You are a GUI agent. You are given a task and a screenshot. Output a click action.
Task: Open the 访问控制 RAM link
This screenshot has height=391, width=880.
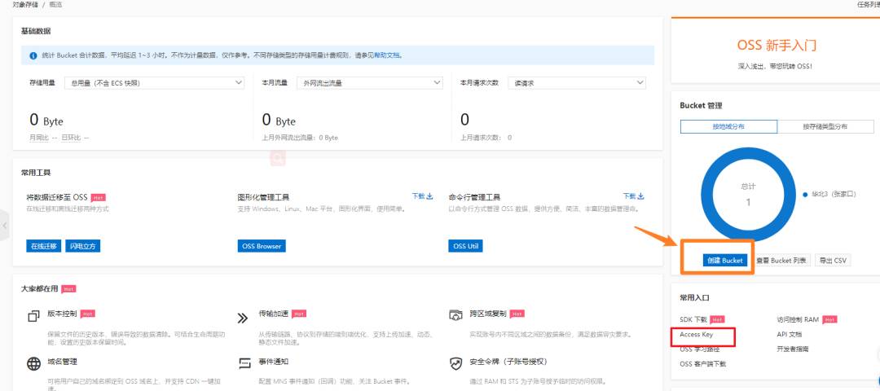click(x=798, y=319)
